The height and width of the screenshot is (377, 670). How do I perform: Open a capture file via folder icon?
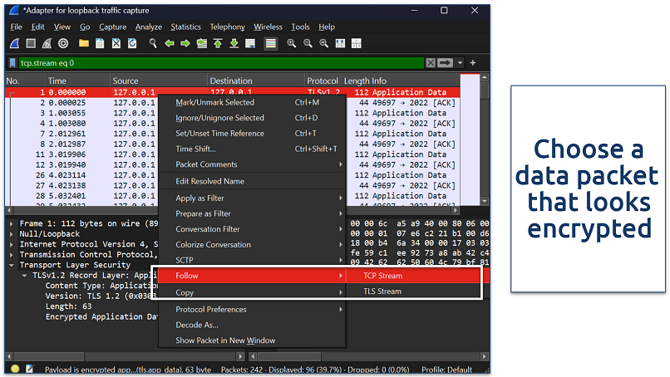(84, 42)
